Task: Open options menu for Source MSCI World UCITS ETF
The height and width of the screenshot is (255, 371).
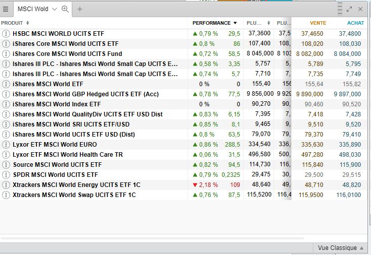Action: pos(6,165)
